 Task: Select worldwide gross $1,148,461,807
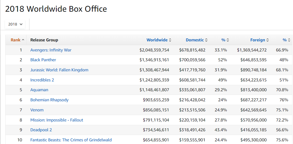(154, 90)
